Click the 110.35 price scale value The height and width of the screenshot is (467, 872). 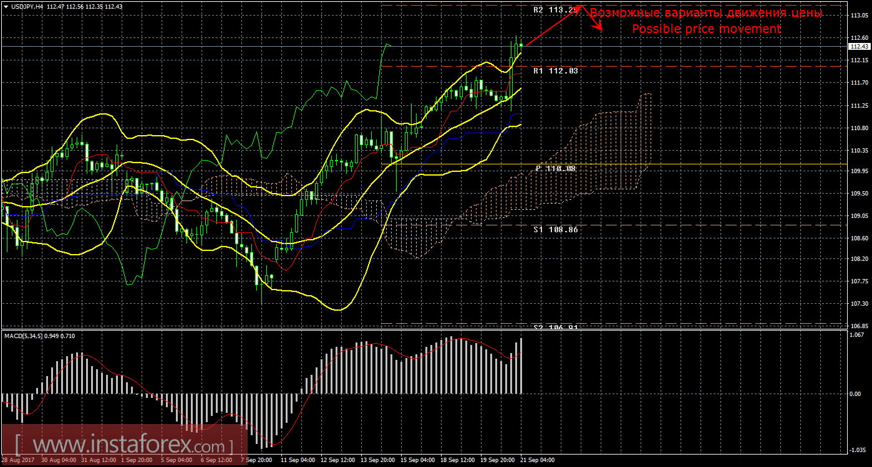[859, 150]
